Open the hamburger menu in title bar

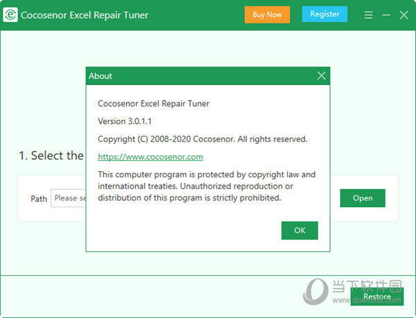click(x=368, y=15)
